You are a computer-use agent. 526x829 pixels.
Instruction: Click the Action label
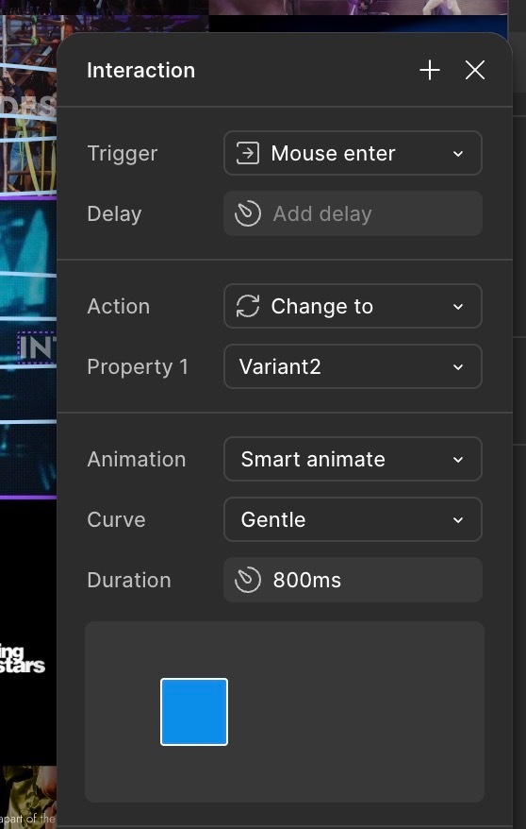click(118, 307)
